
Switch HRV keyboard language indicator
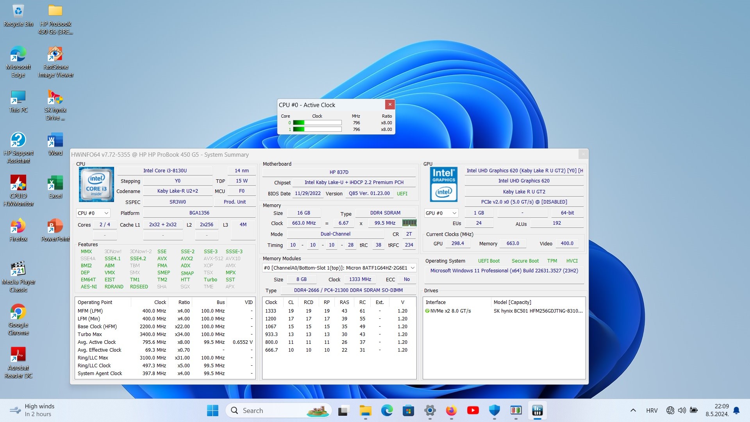[652, 410]
